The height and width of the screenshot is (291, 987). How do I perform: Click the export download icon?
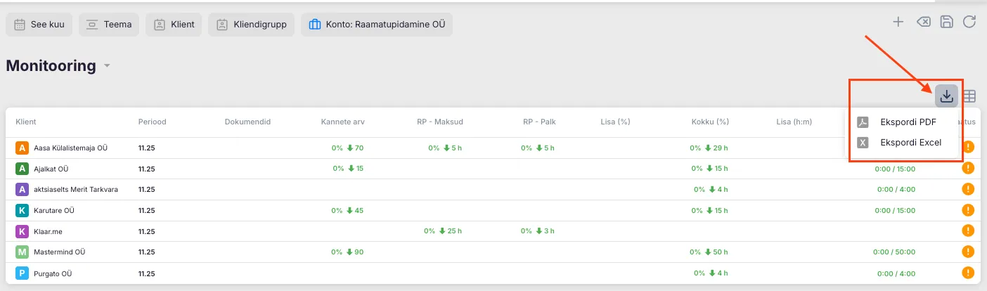[946, 96]
